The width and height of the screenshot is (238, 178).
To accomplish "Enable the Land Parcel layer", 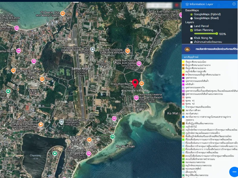I will (191, 26).
